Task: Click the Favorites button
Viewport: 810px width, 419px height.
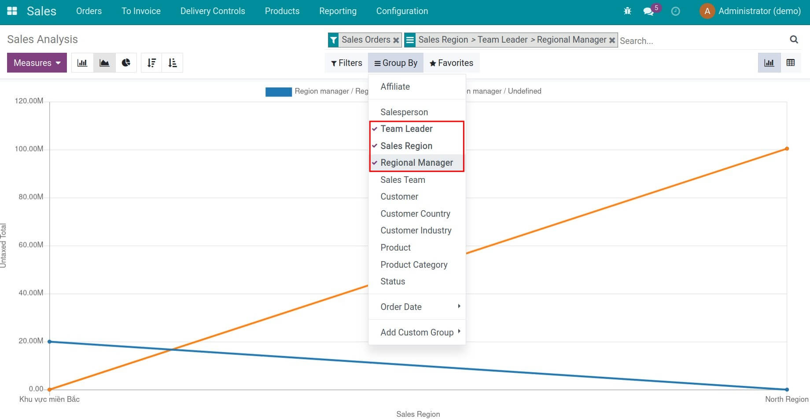Action: tap(451, 62)
